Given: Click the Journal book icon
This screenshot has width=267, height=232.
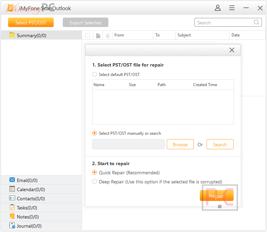Looking at the screenshot, I should (12, 225).
